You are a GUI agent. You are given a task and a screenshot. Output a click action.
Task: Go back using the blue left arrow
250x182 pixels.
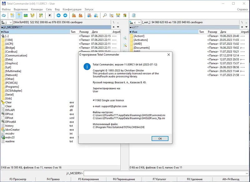[x=58, y=15]
